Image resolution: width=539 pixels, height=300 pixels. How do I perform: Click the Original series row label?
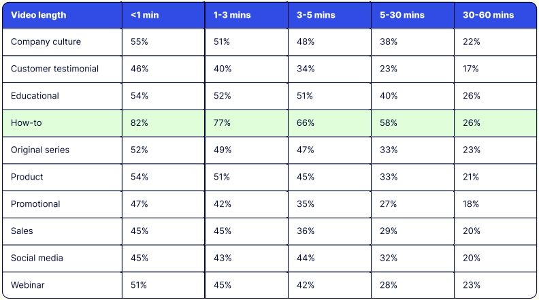point(40,150)
